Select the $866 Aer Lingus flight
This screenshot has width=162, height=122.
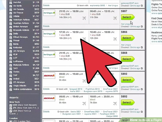click(128, 38)
